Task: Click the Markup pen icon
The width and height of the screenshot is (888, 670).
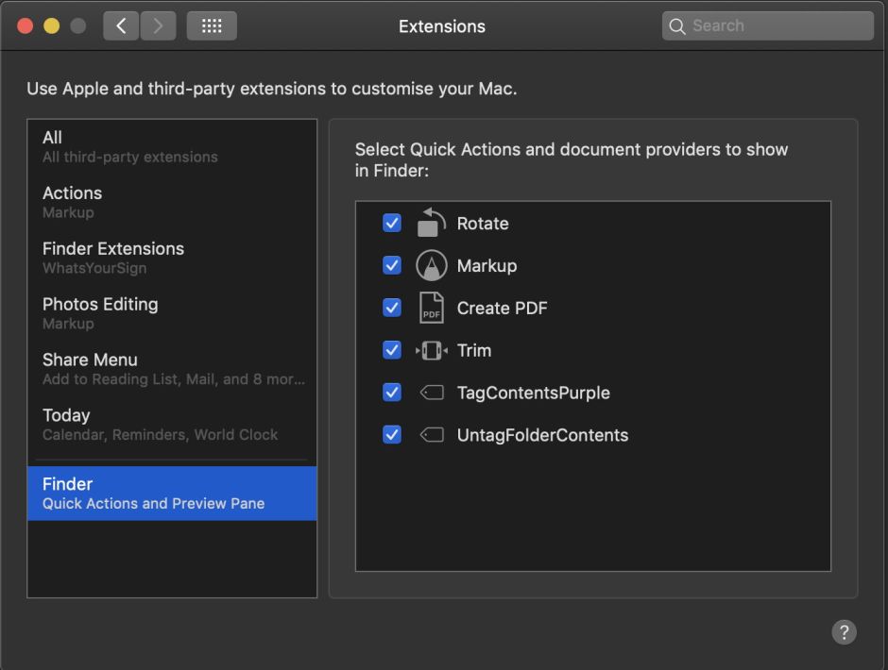Action: [432, 265]
